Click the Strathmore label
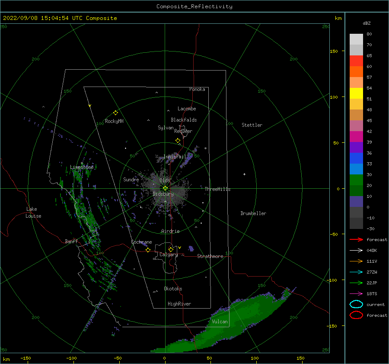 point(210,256)
